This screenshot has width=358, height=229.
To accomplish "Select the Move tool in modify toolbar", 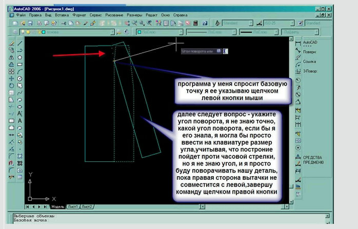I will pyautogui.click(x=11, y=79).
